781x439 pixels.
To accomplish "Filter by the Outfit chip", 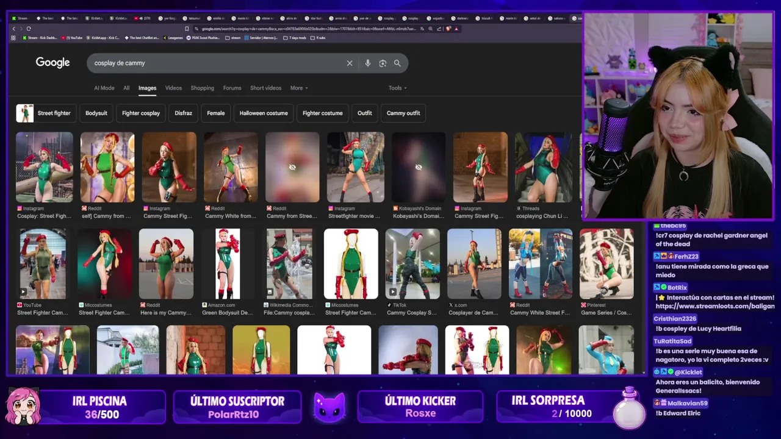I will (x=365, y=113).
